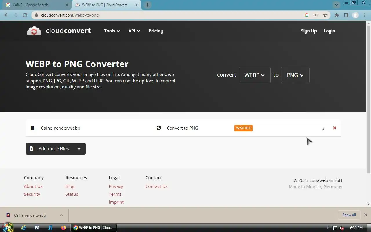This screenshot has height=232, width=371.
Task: Open the Caine_render.webp download options chevron
Action: (62, 215)
